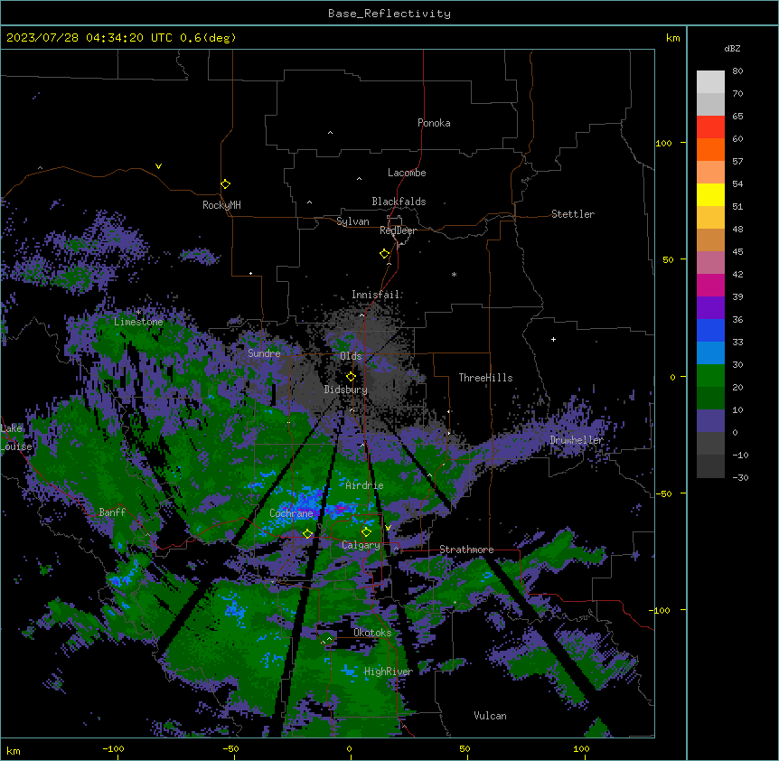Click the Sundre town label

pos(264,353)
